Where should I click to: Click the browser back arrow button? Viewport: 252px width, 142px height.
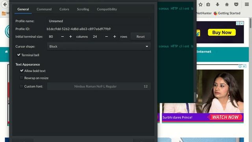(5, 4)
